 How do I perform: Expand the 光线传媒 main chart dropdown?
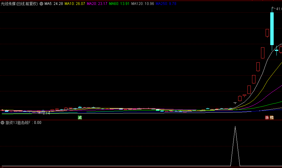click(41, 4)
